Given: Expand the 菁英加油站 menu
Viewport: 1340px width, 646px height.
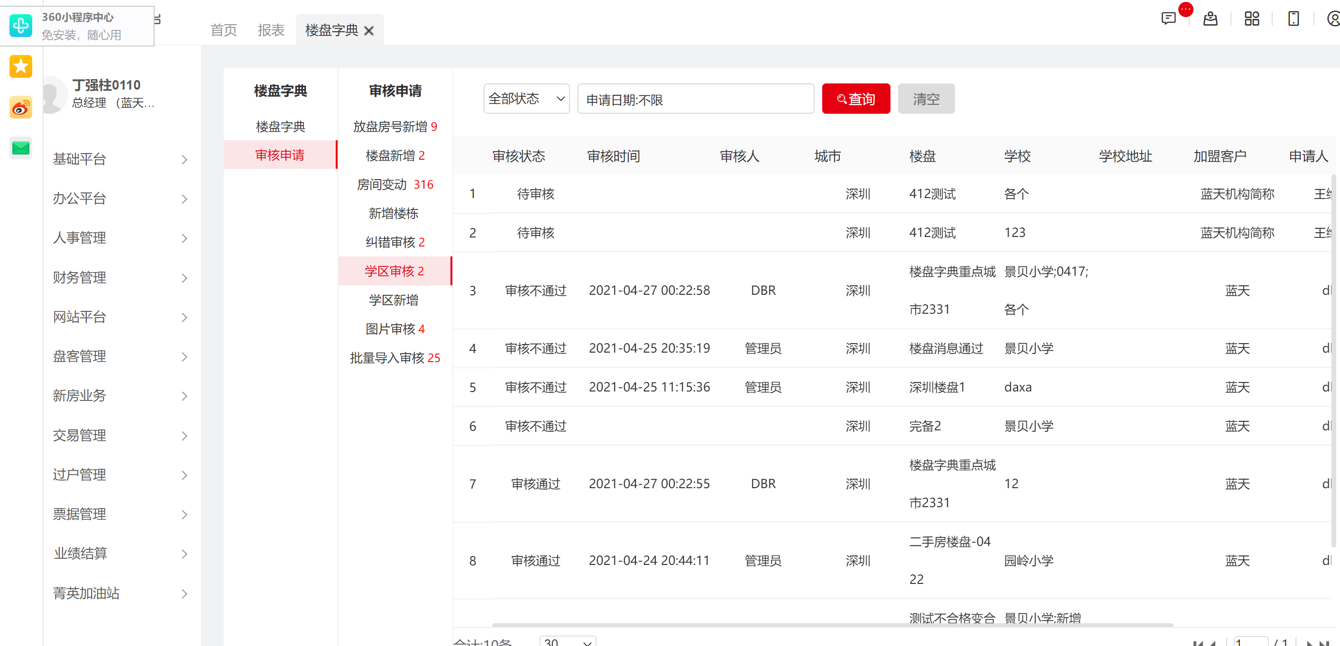Looking at the screenshot, I should 121,593.
